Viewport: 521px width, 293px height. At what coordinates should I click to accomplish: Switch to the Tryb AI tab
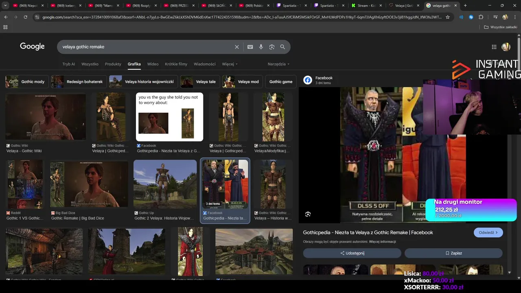pyautogui.click(x=68, y=64)
